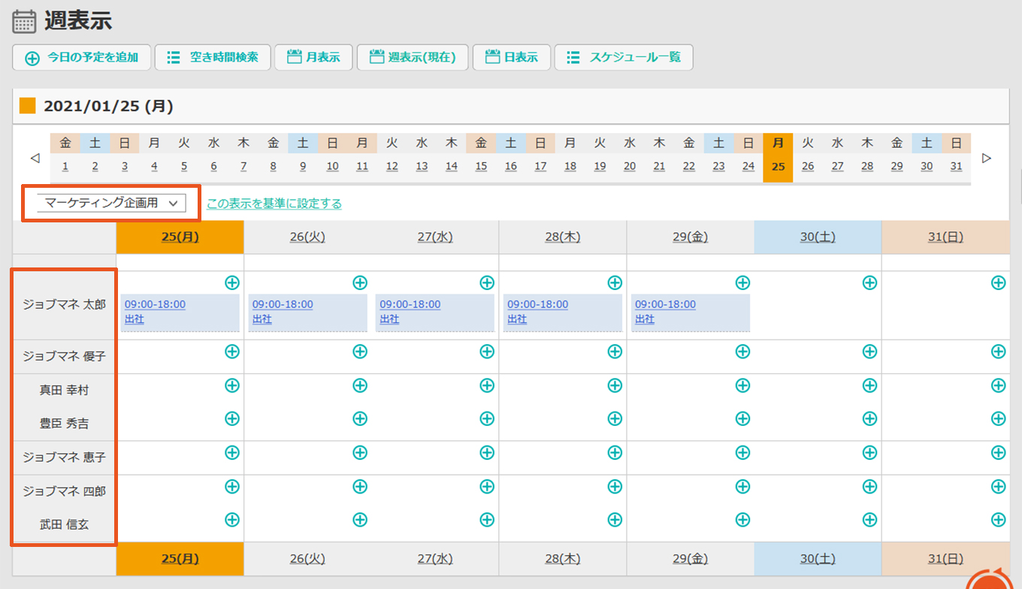The image size is (1022, 589).
Task: Click 週表示(現在) button
Action: 412,58
